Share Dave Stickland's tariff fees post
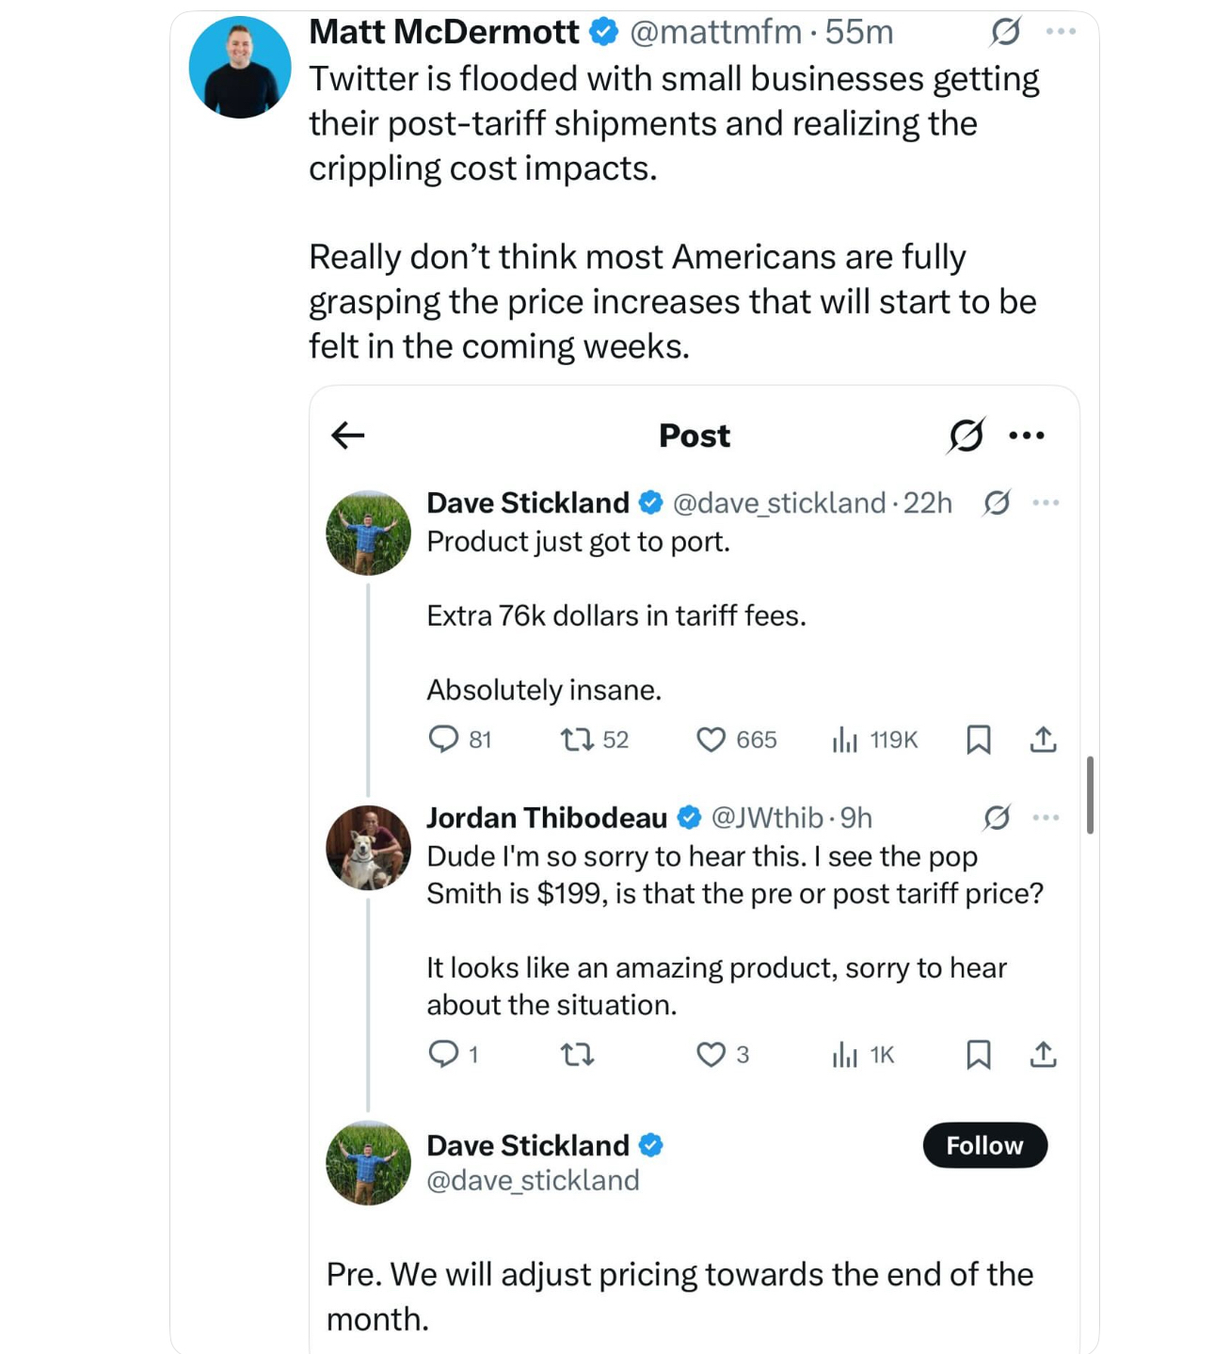 1043,740
